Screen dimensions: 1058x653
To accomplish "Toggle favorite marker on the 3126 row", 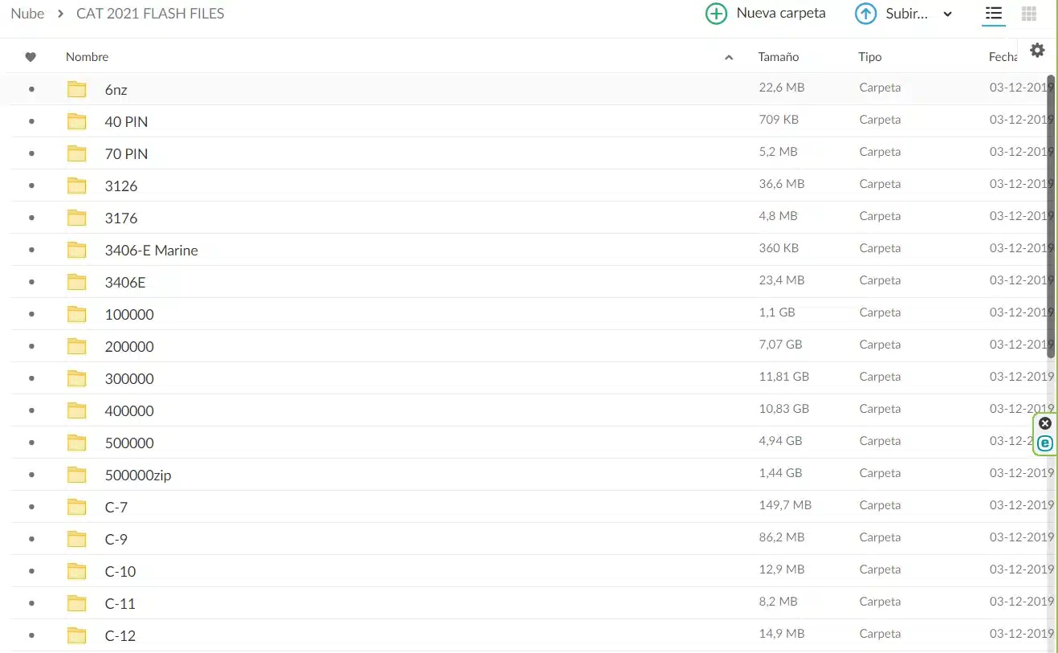I will 30,185.
